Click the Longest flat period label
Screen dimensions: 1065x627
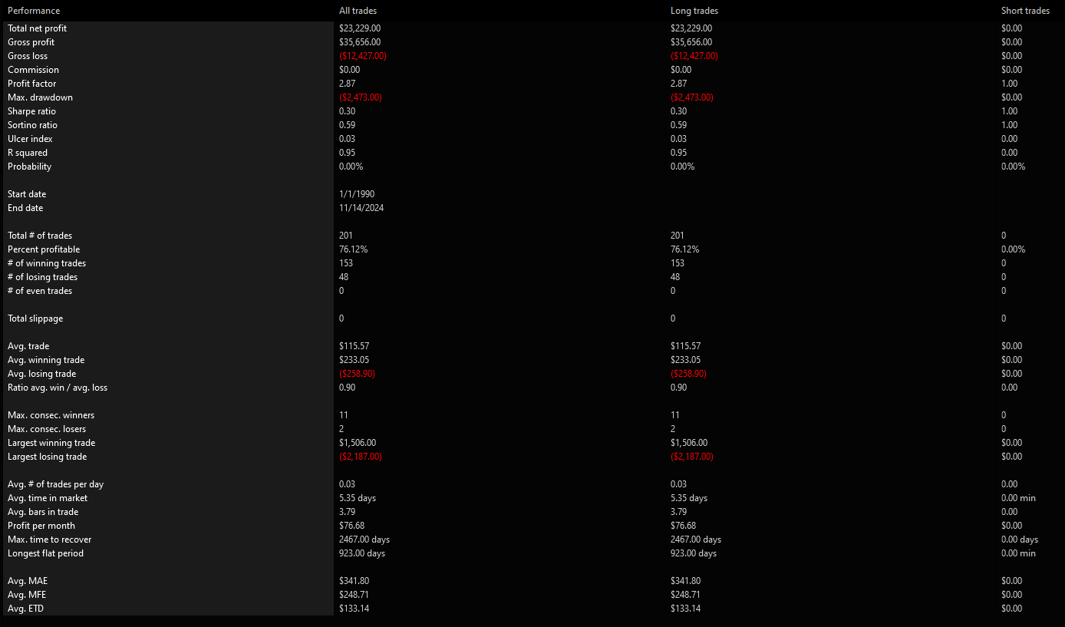(x=45, y=553)
